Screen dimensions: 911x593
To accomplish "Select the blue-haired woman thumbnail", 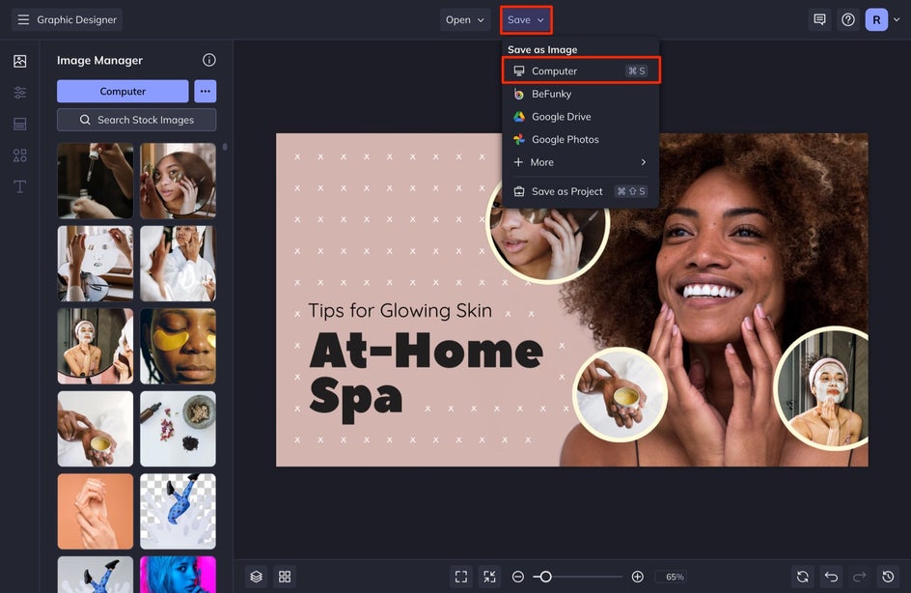I will coord(178,575).
